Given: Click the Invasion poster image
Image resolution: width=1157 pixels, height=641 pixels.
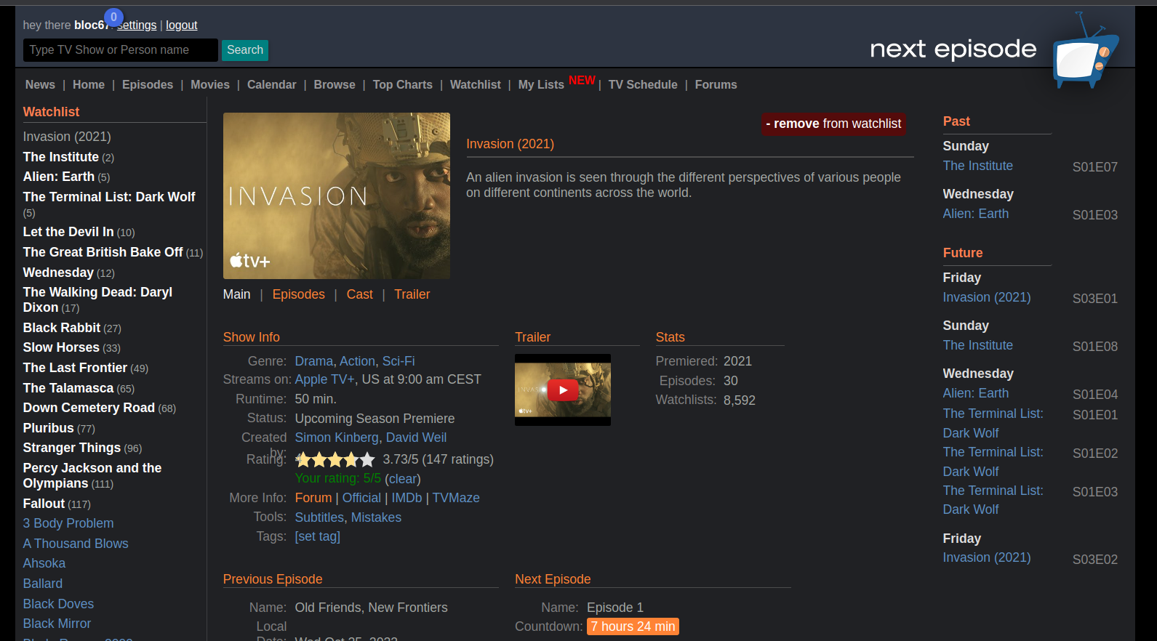Looking at the screenshot, I should tap(337, 195).
